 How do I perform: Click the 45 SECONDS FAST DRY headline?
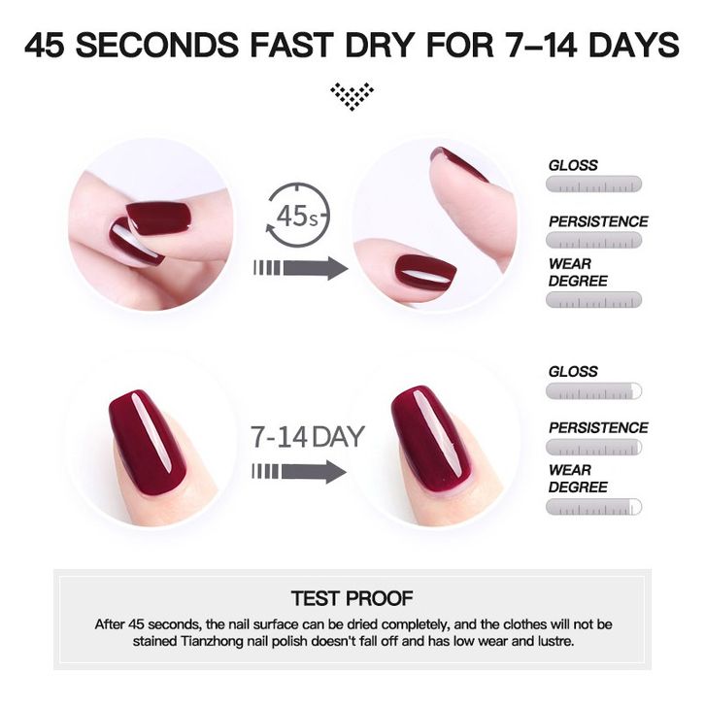352,45
